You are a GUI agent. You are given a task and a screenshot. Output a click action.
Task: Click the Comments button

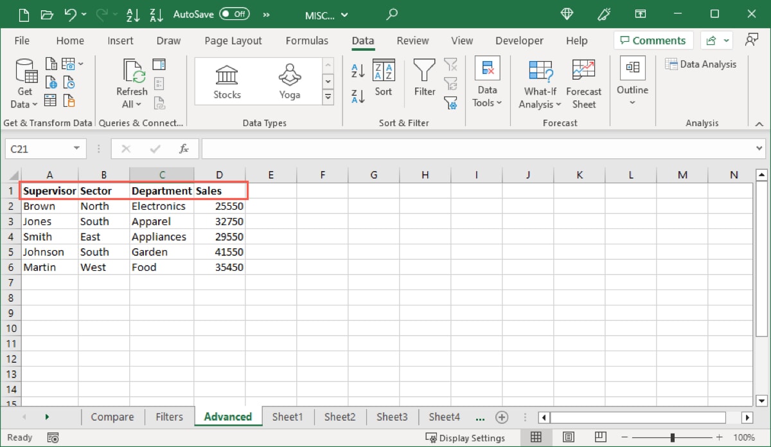tap(653, 40)
